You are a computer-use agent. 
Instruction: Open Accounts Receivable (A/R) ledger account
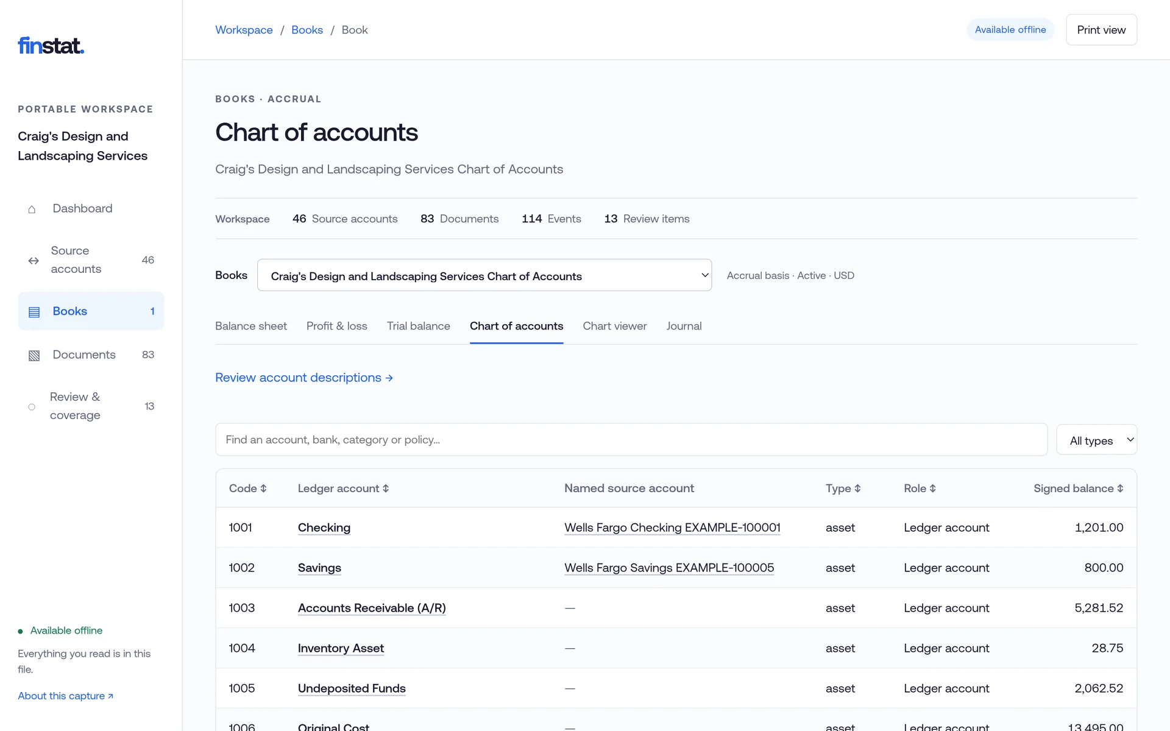372,608
